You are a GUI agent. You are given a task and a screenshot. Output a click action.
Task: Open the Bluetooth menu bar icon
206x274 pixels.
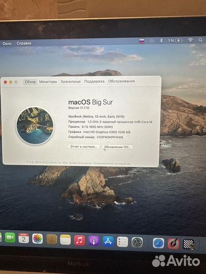tap(161, 41)
